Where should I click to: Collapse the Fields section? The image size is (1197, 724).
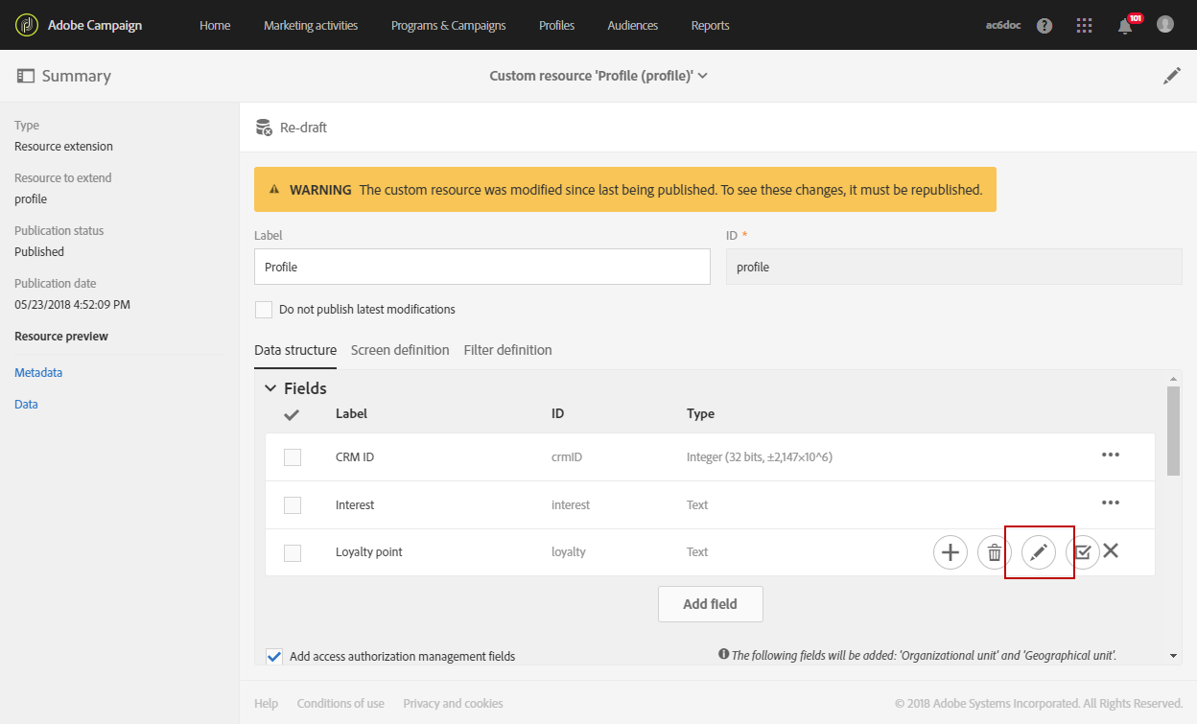[x=270, y=388]
